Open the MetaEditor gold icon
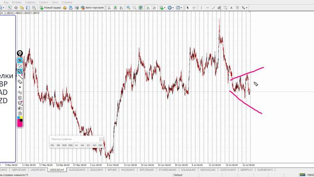Viewport: 314px width, 177px height. 65,8
